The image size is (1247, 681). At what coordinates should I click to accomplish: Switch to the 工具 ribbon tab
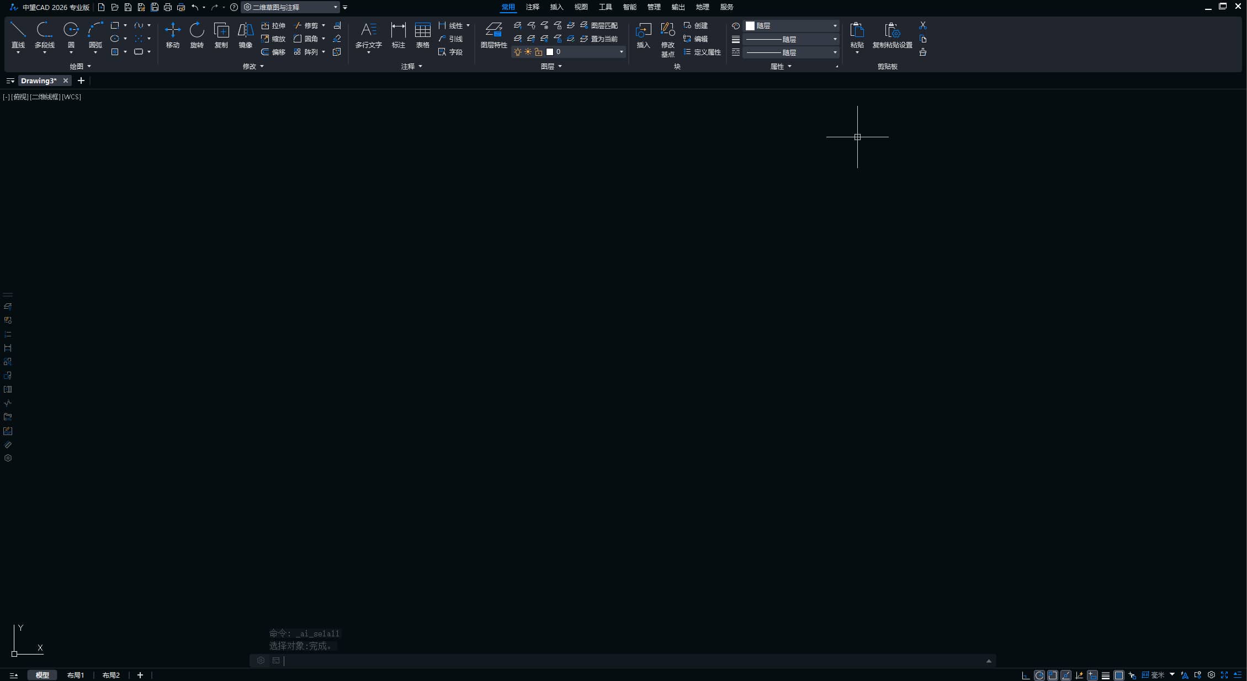point(605,7)
